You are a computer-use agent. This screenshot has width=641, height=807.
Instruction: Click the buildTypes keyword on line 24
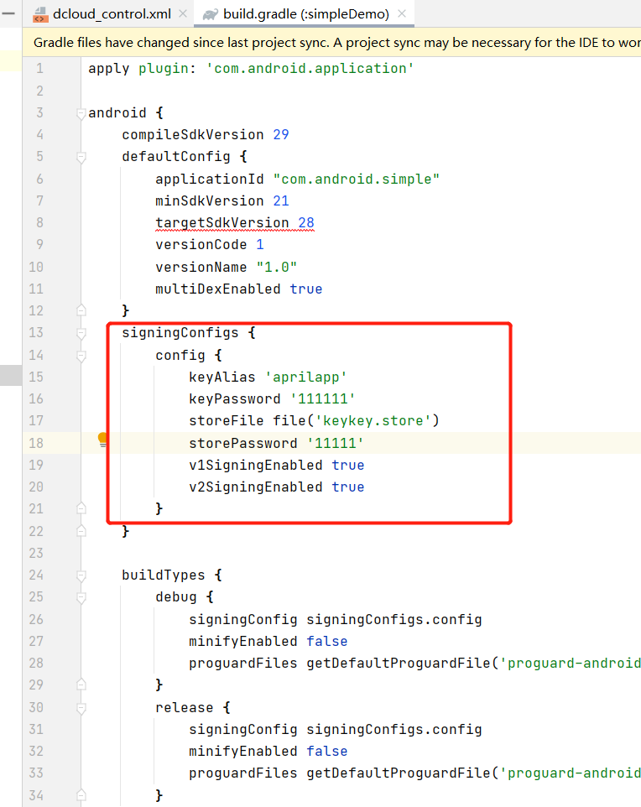[x=164, y=575]
